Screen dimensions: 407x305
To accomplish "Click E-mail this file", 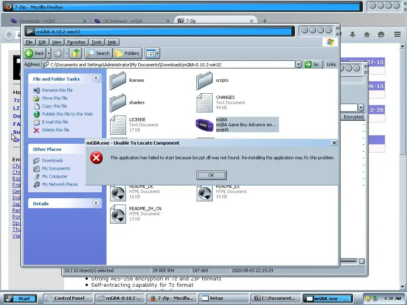I will point(55,122).
